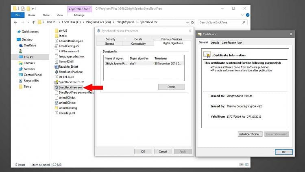
Task: Select SyncBackFree.CHM help file icon
Action: [57, 82]
